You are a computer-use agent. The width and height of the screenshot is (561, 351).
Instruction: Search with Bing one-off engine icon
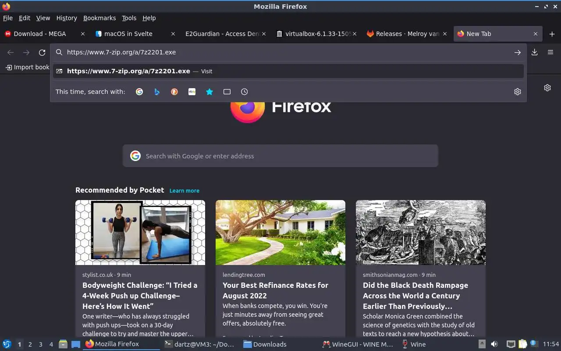click(157, 92)
